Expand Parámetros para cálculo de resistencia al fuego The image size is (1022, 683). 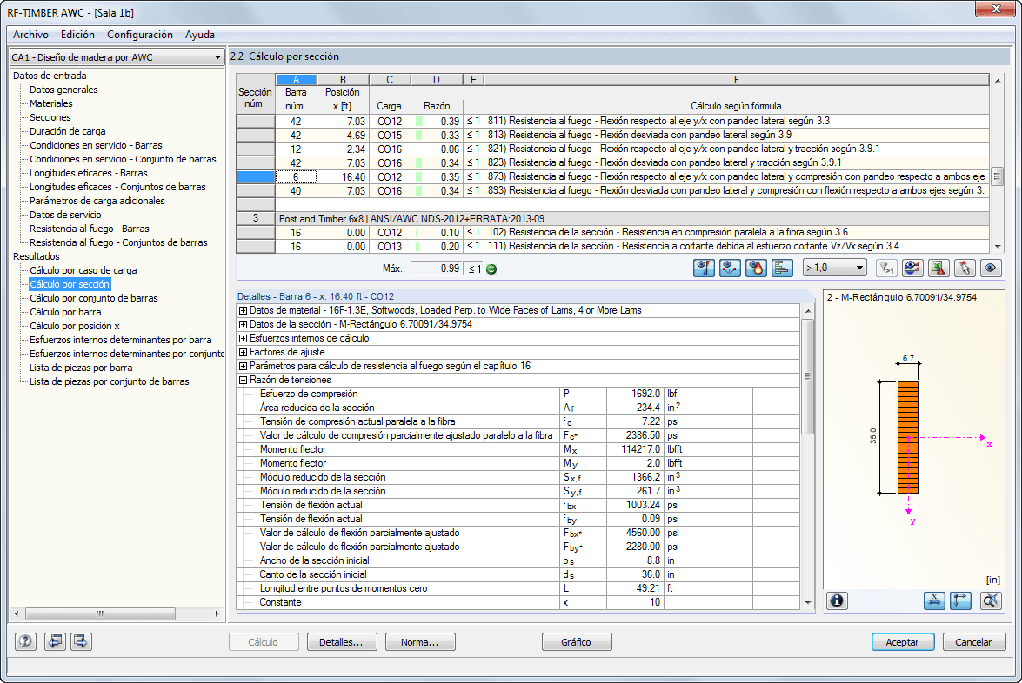click(x=243, y=366)
